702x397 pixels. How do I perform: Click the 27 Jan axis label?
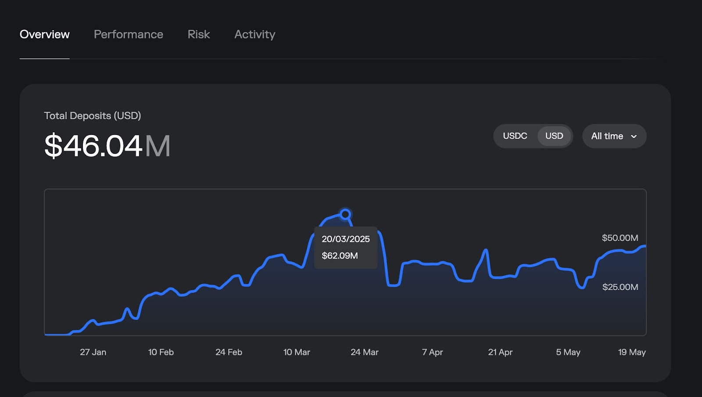pyautogui.click(x=93, y=352)
